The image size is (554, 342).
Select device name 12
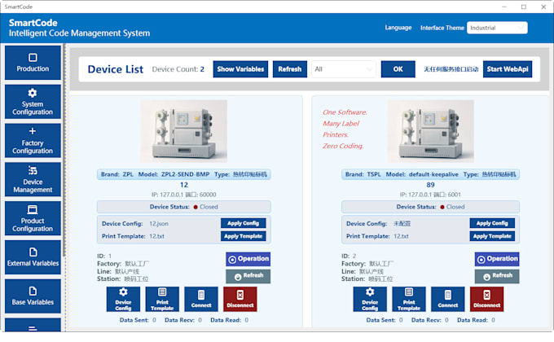184,185
